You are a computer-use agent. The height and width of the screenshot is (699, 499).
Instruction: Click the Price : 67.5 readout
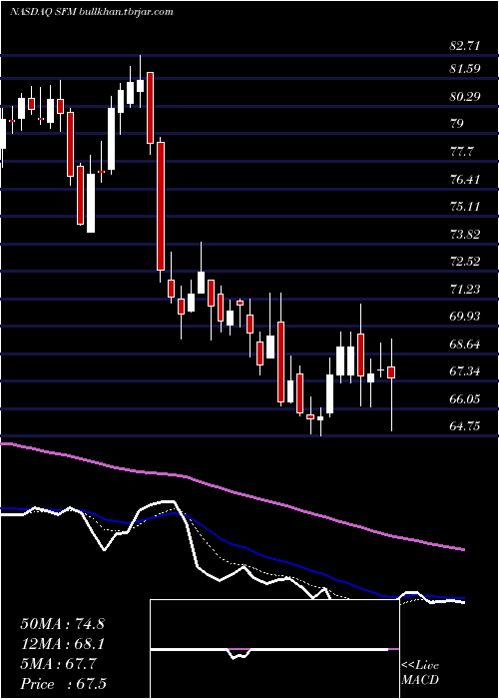point(63,684)
